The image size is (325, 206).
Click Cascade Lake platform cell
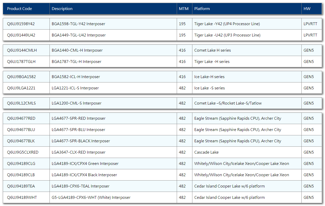click(206, 152)
